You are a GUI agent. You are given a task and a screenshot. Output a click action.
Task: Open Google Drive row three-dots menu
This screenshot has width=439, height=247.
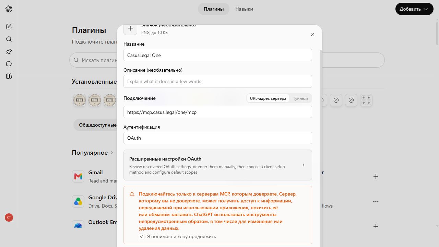pos(376,201)
